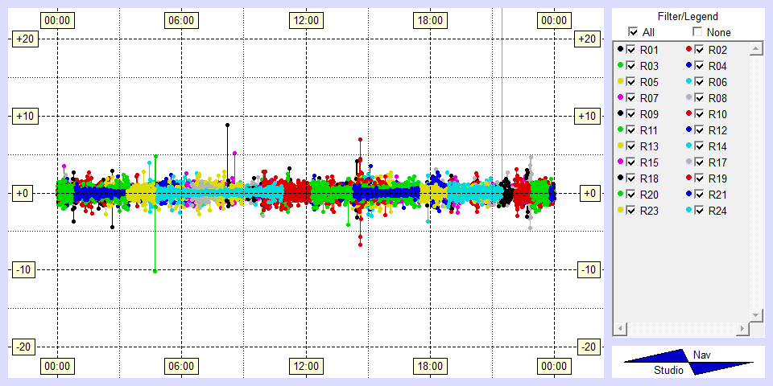Click the gray dot beside R17
The height and width of the screenshot is (386, 773).
point(689,162)
